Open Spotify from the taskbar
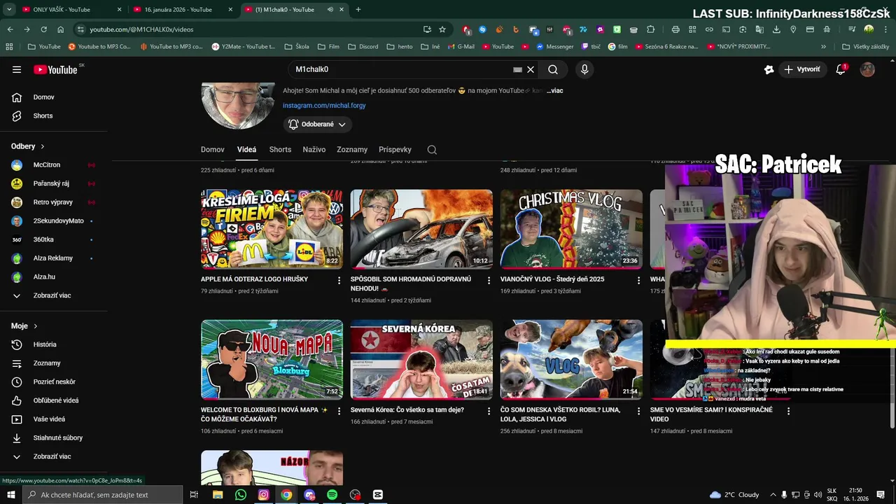Image resolution: width=896 pixels, height=504 pixels. tap(332, 495)
